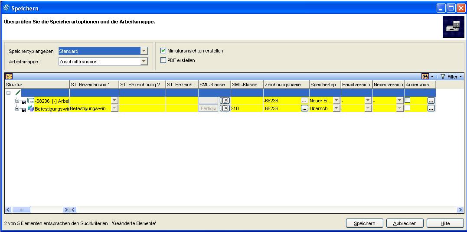Open Bezeichnung 1 dropdown in Befestigungswinkel row
This screenshot has width=467, height=232.
point(114,108)
